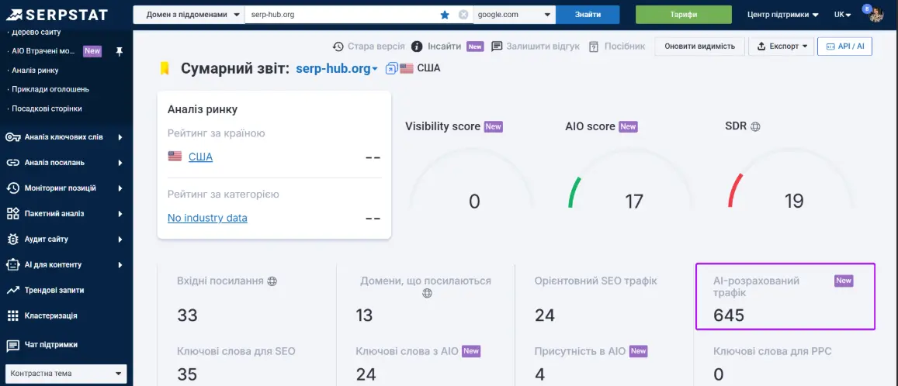Click the user avatar in top right
The width and height of the screenshot is (898, 386).
click(x=876, y=16)
